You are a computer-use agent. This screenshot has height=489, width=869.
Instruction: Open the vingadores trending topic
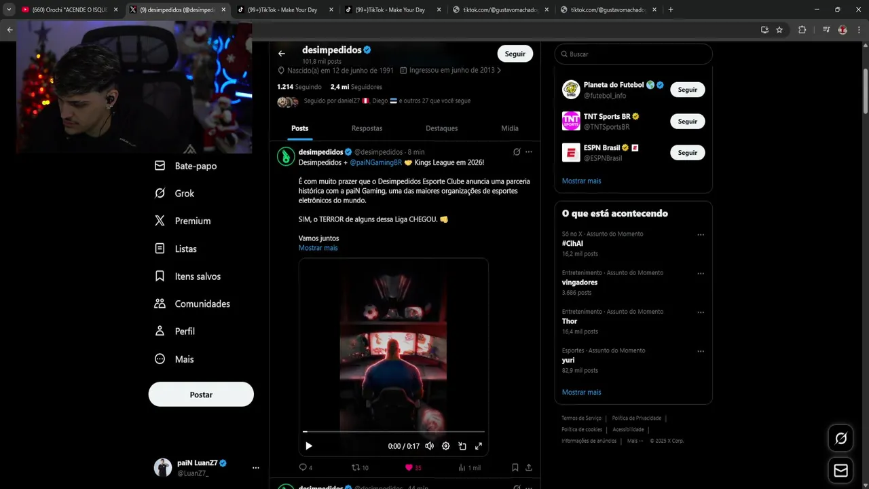[x=580, y=283]
